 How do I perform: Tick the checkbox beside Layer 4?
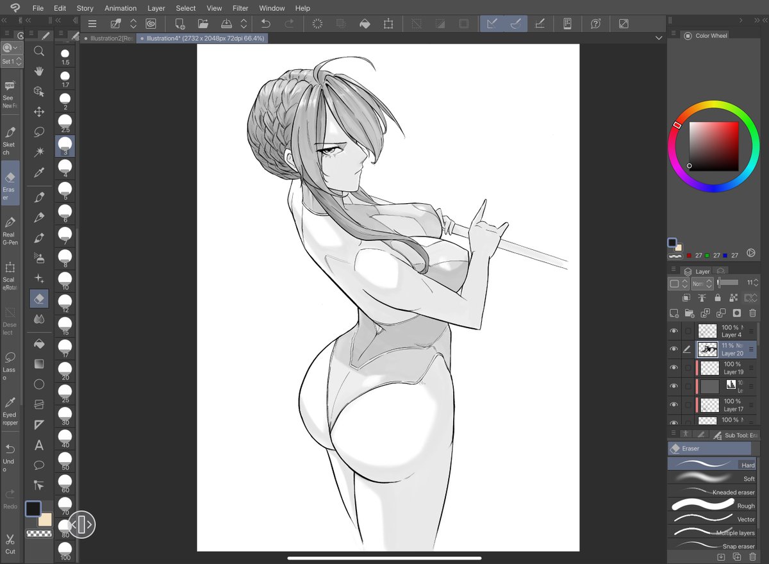click(x=688, y=331)
